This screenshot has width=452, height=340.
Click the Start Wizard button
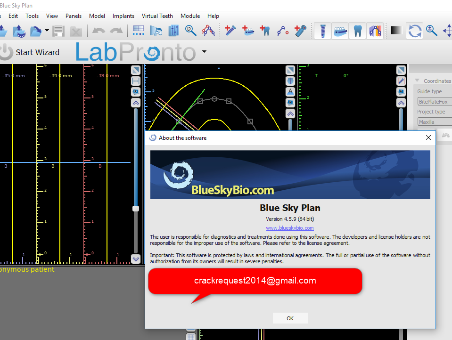point(30,52)
